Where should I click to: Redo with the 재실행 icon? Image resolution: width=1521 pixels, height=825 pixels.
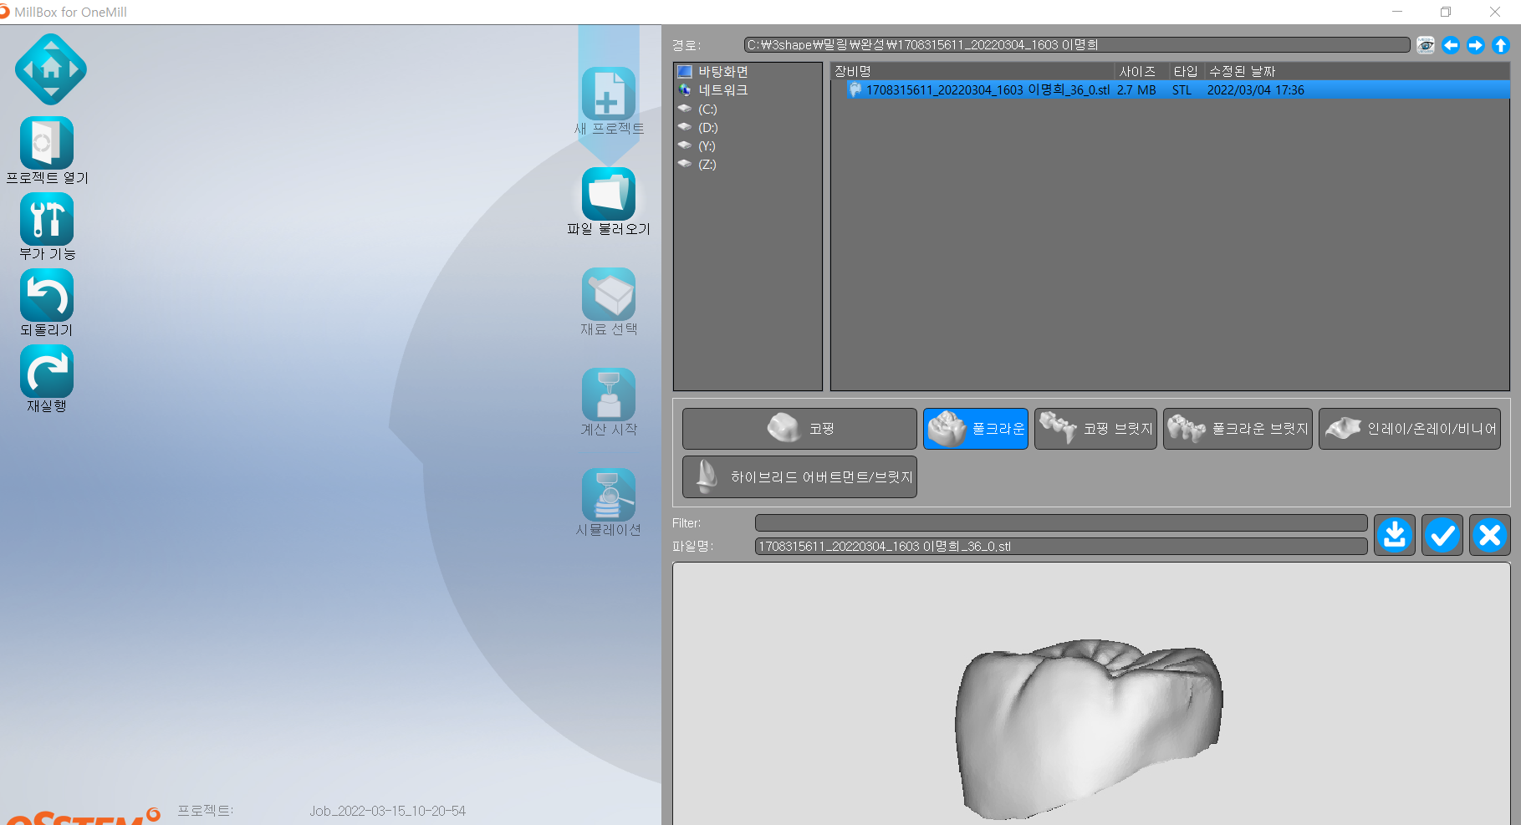[47, 371]
